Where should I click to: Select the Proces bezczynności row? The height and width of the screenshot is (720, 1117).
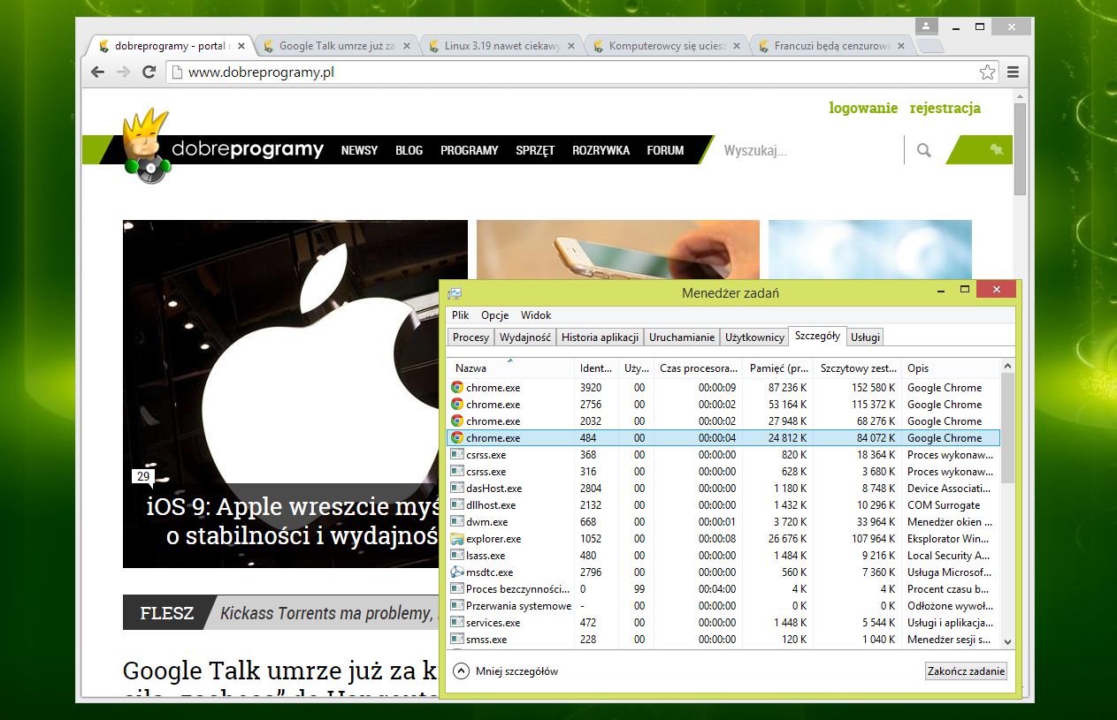[x=724, y=588]
